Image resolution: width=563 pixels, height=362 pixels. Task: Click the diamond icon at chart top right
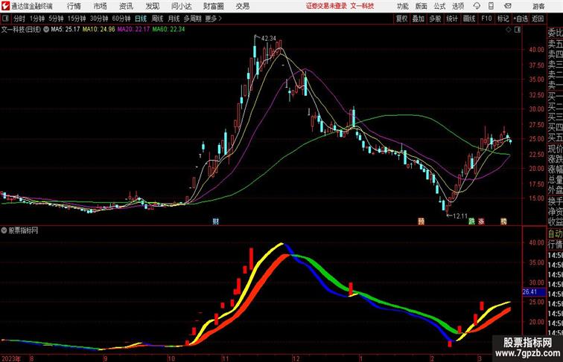509,30
